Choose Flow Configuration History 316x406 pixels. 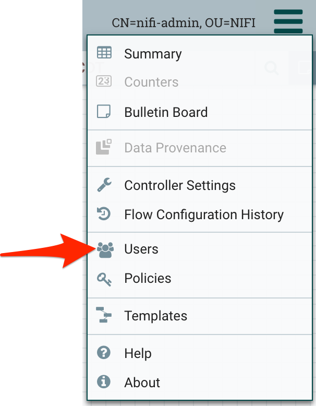coord(204,214)
